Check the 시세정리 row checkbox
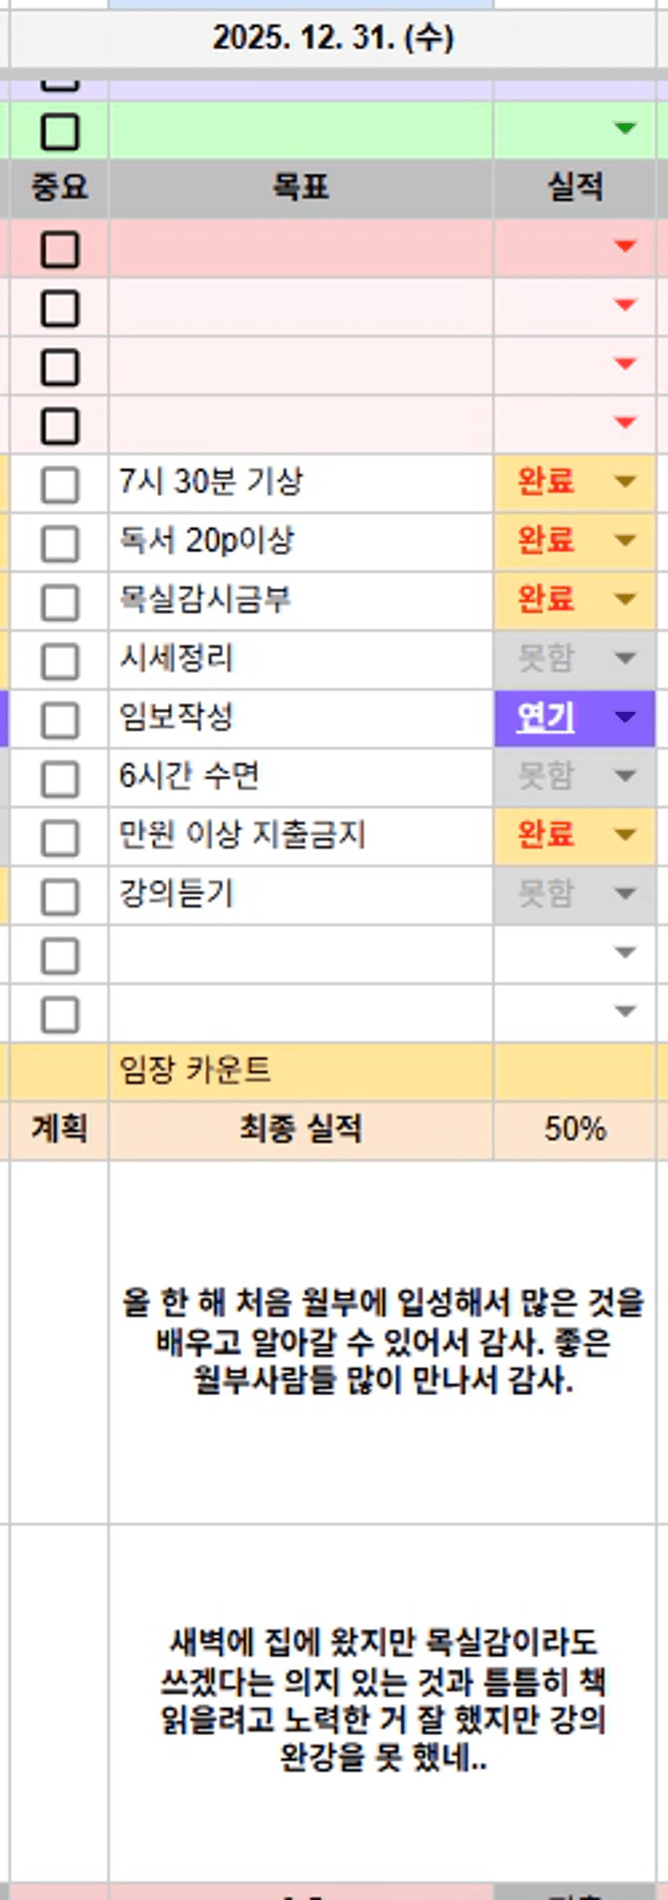668x1900 pixels. (x=60, y=662)
